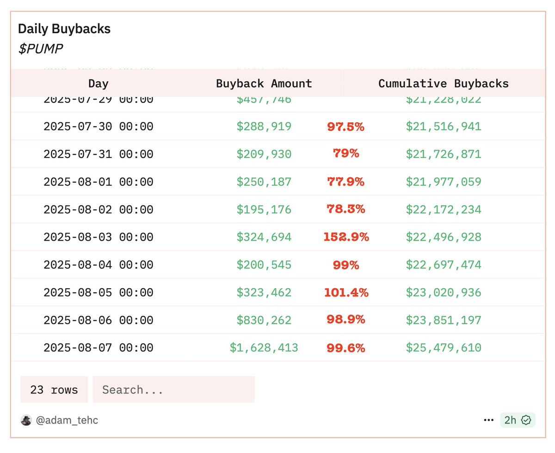The height and width of the screenshot is (453, 555).
Task: Select the 2025-08-07 00:00 day cell
Action: click(x=99, y=348)
